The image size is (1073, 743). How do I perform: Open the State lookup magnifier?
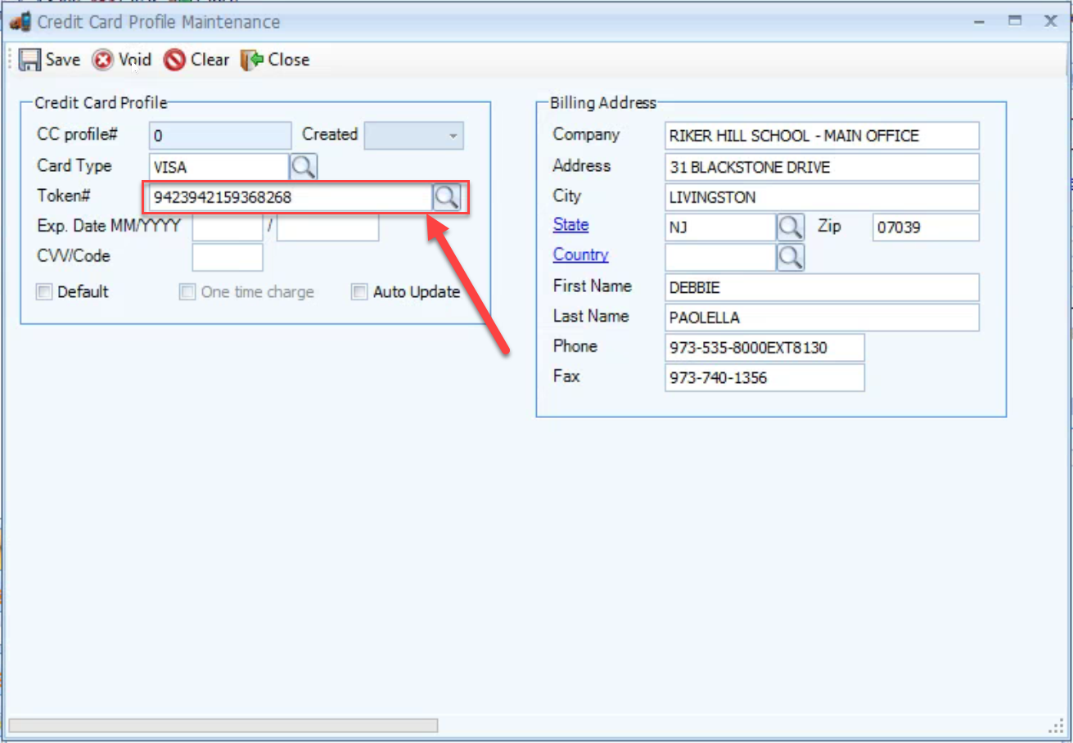[x=790, y=227]
